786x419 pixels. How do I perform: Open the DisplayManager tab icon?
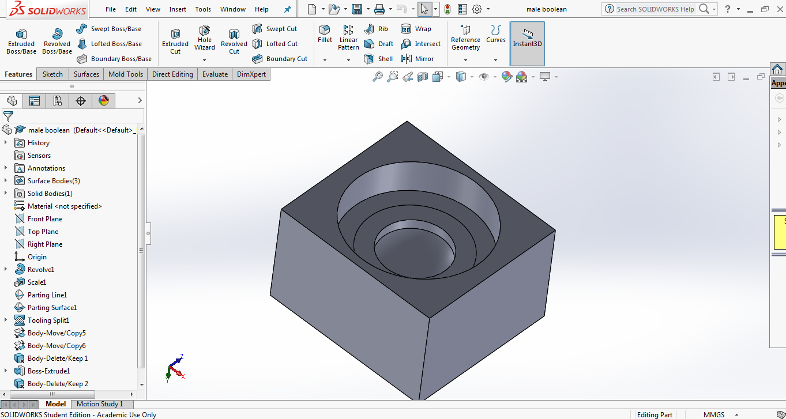pos(104,101)
